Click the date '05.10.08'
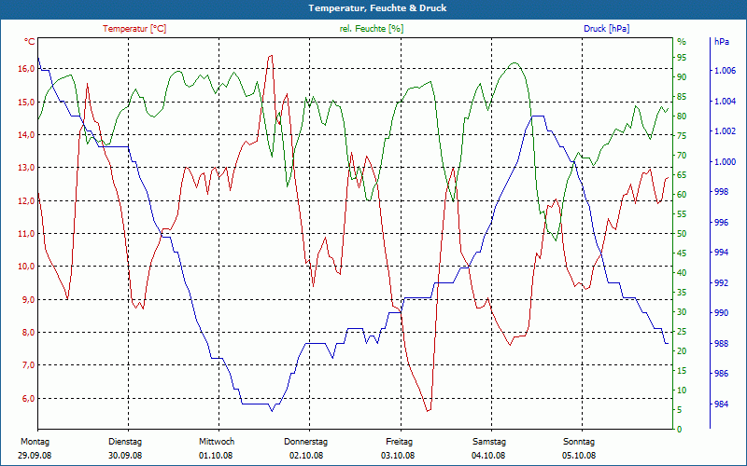Viewport: 747px width, 466px height. point(579,456)
